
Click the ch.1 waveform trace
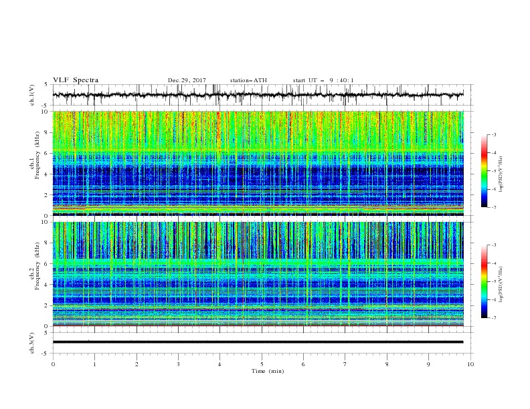[x=258, y=95]
